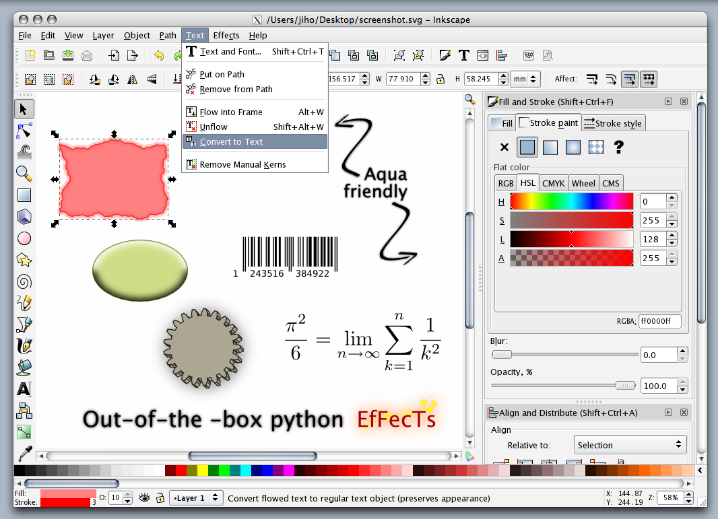Toggle layer visibility eye icon
This screenshot has height=519, width=718.
click(144, 498)
